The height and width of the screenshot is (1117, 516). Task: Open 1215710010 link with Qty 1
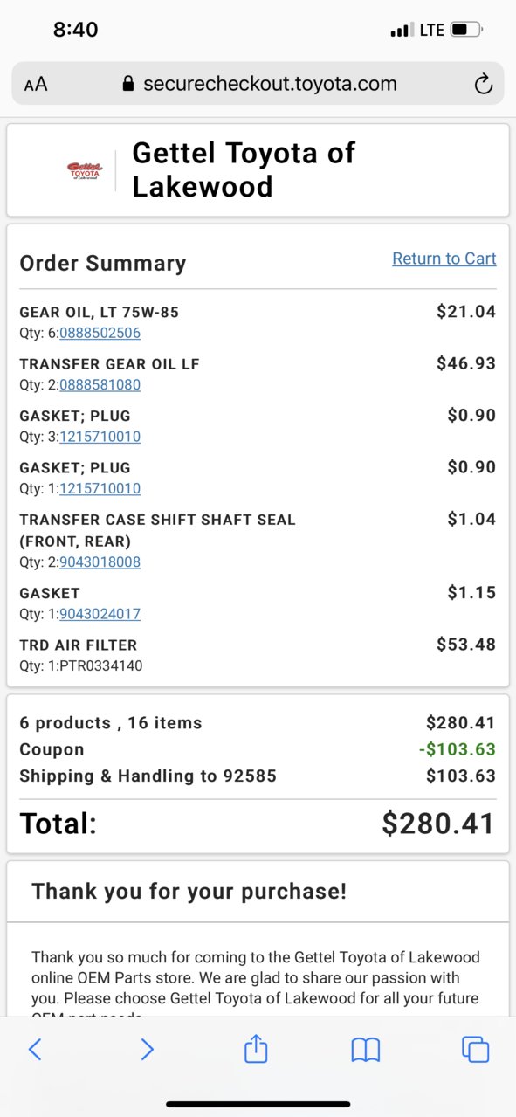[100, 488]
